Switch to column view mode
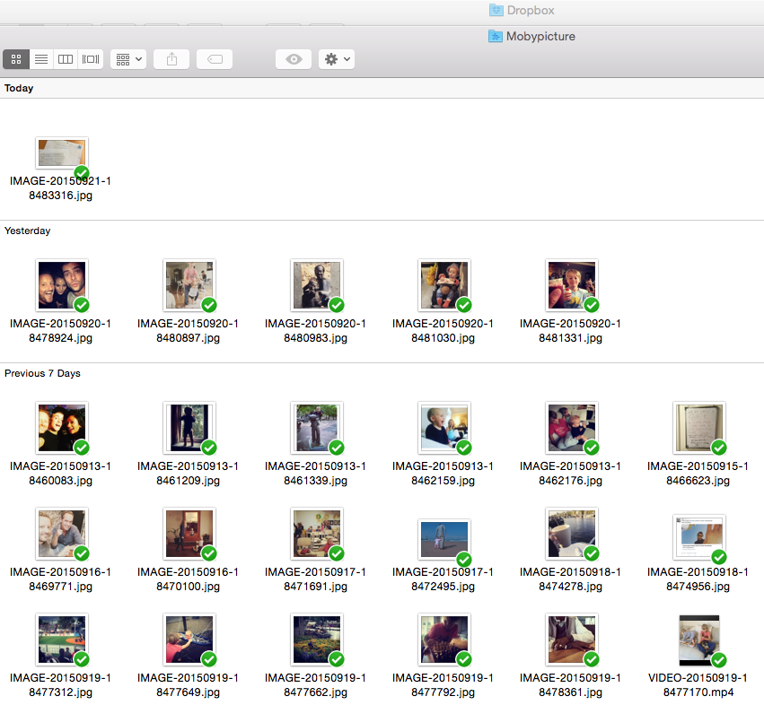 (66, 59)
